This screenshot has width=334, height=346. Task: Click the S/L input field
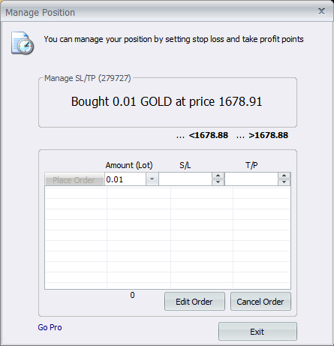(185, 179)
